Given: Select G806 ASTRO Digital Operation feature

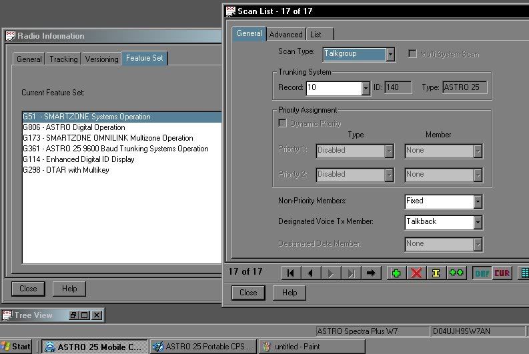Looking at the screenshot, I should [122, 127].
